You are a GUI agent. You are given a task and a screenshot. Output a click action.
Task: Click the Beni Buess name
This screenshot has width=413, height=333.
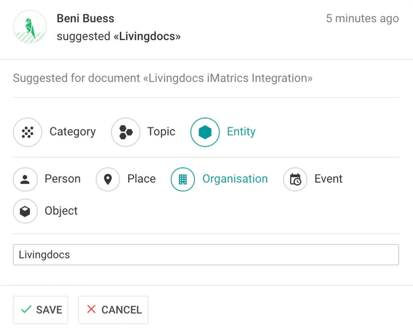[86, 19]
